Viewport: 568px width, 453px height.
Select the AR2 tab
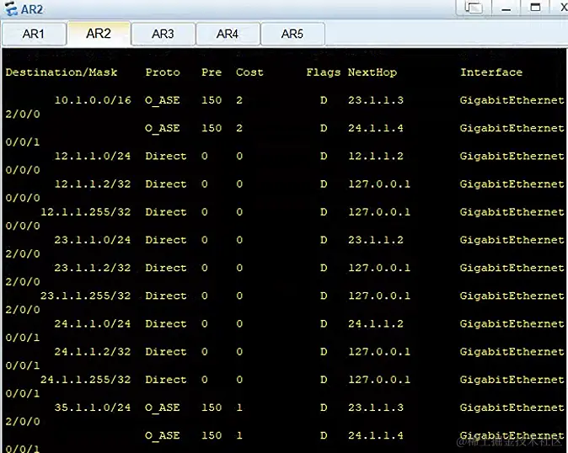point(99,34)
